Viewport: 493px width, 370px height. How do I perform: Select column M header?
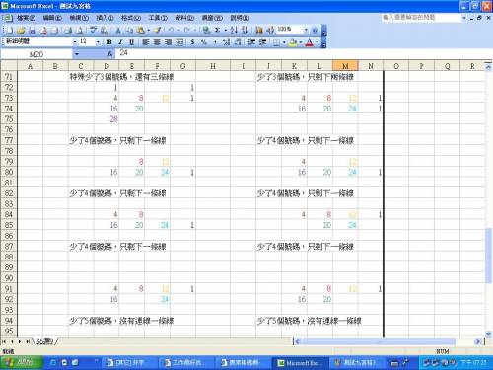[345, 66]
